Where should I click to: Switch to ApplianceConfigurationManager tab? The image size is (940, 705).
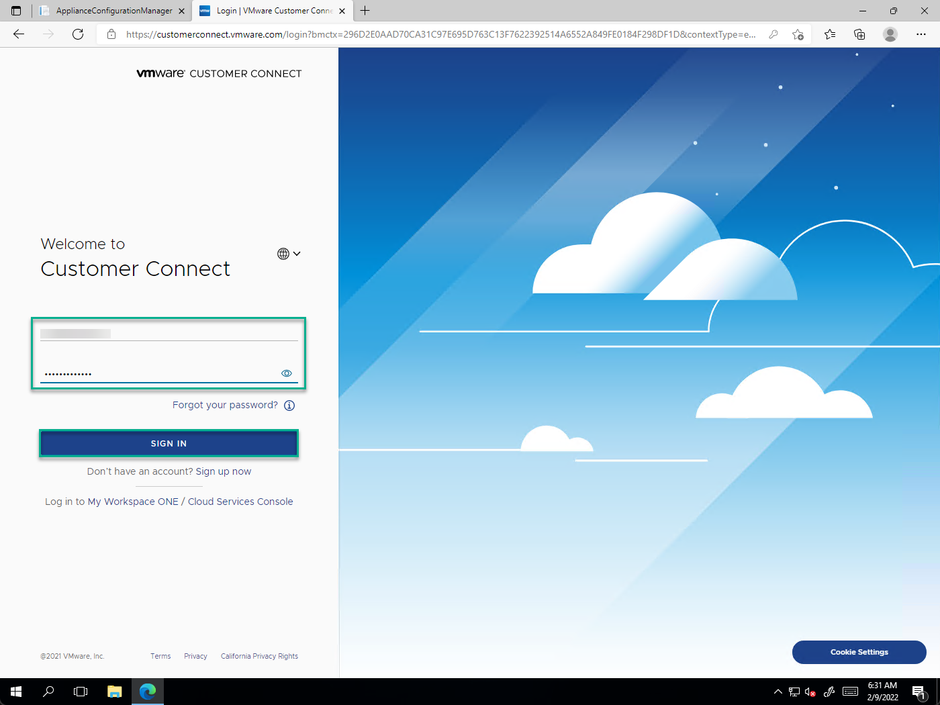click(113, 11)
